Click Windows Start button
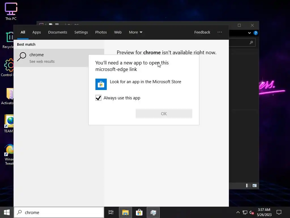This screenshot has width=290, height=218. tap(7, 212)
